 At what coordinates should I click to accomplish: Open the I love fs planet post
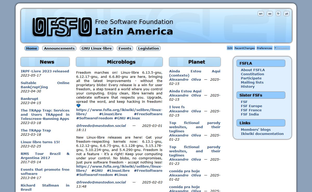tap(177, 107)
